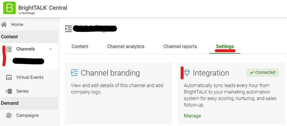The height and width of the screenshot is (126, 287).
Task: Click the 'by TechTarget' text
Action: pyautogui.click(x=27, y=13)
